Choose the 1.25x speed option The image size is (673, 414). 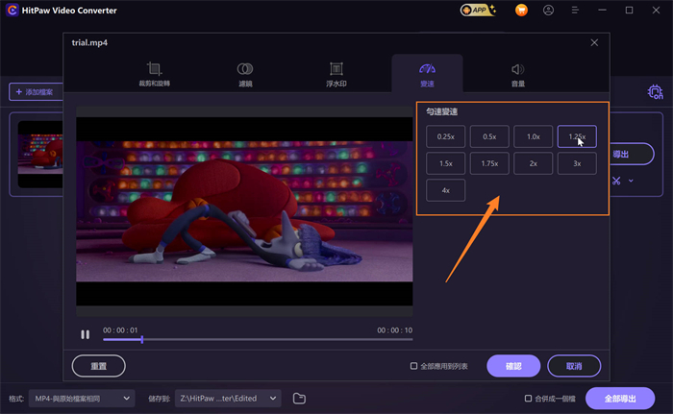577,136
